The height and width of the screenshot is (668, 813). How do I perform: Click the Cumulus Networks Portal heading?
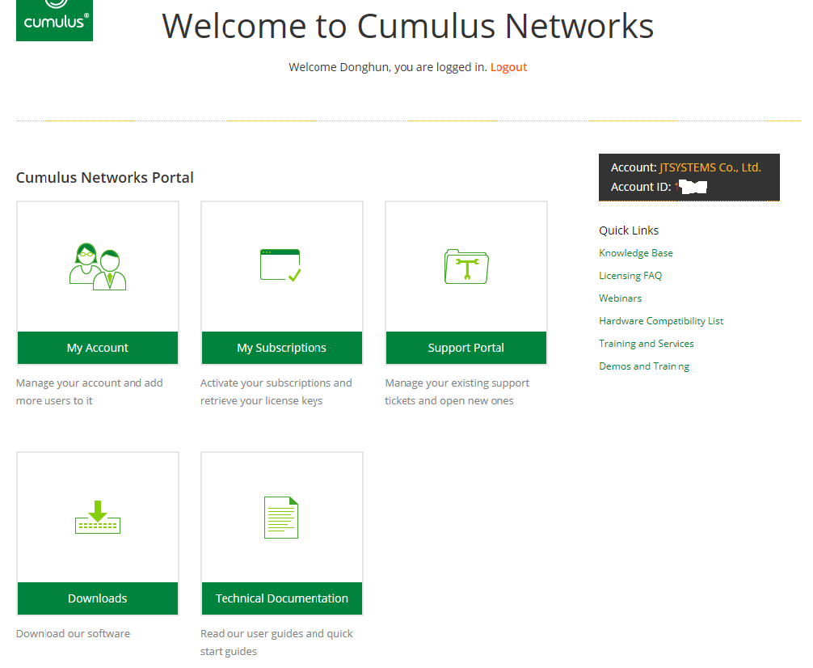point(105,177)
